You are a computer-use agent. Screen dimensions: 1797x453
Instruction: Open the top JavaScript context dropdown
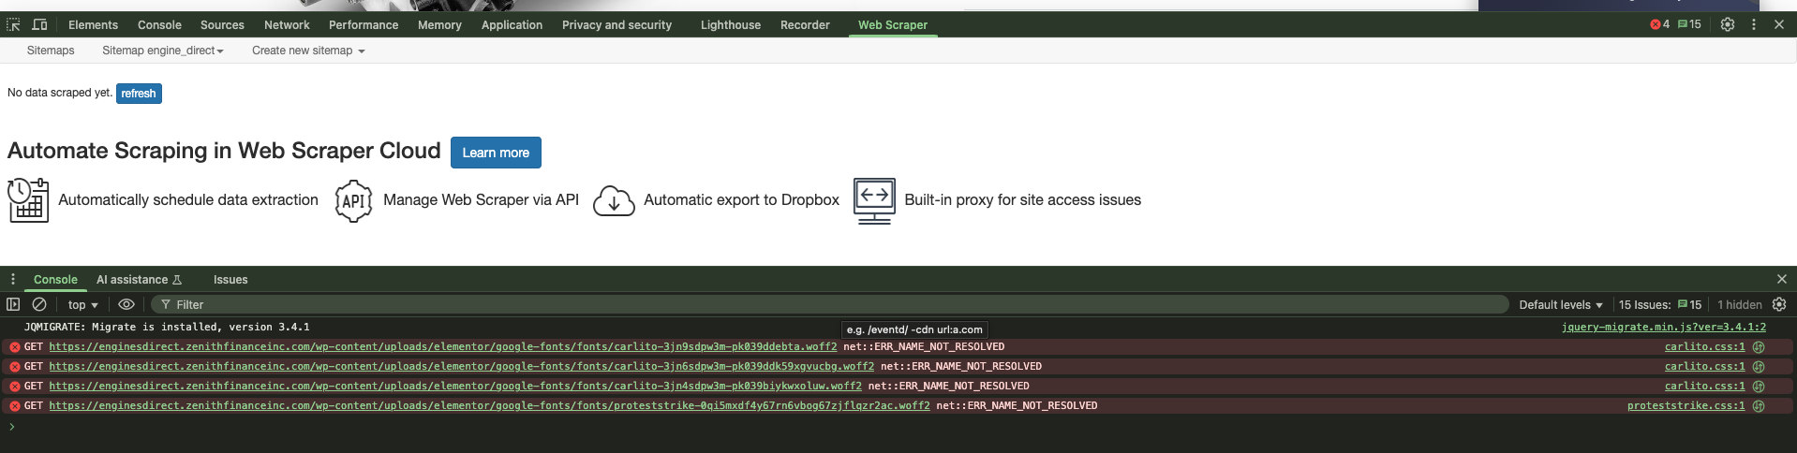tap(82, 305)
